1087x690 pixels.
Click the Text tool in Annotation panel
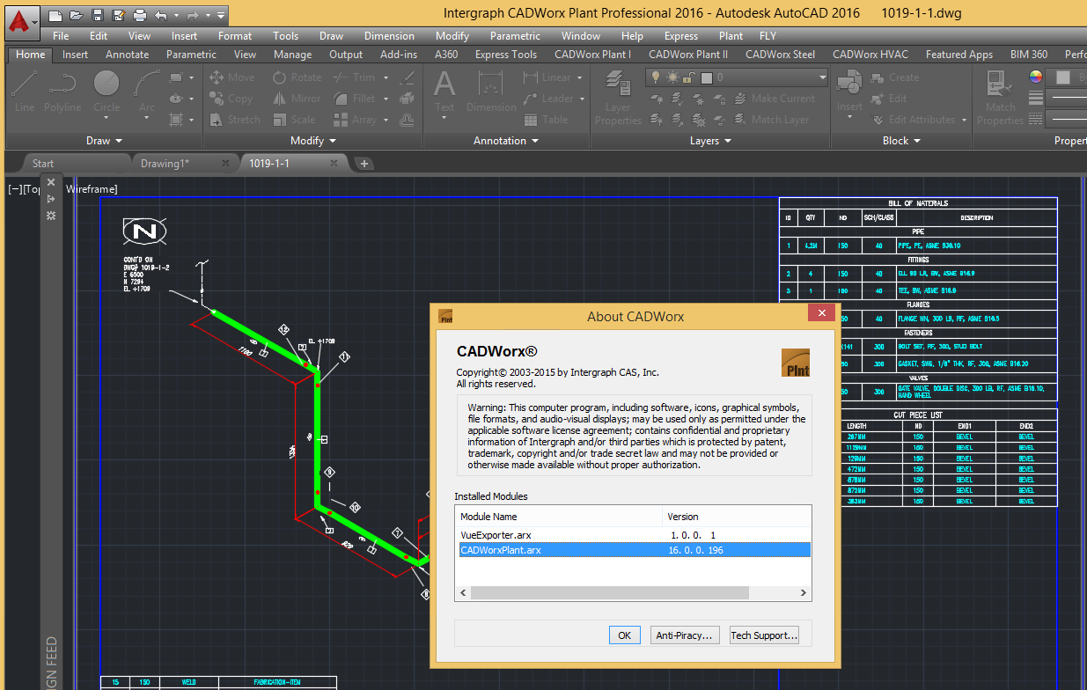click(x=444, y=92)
